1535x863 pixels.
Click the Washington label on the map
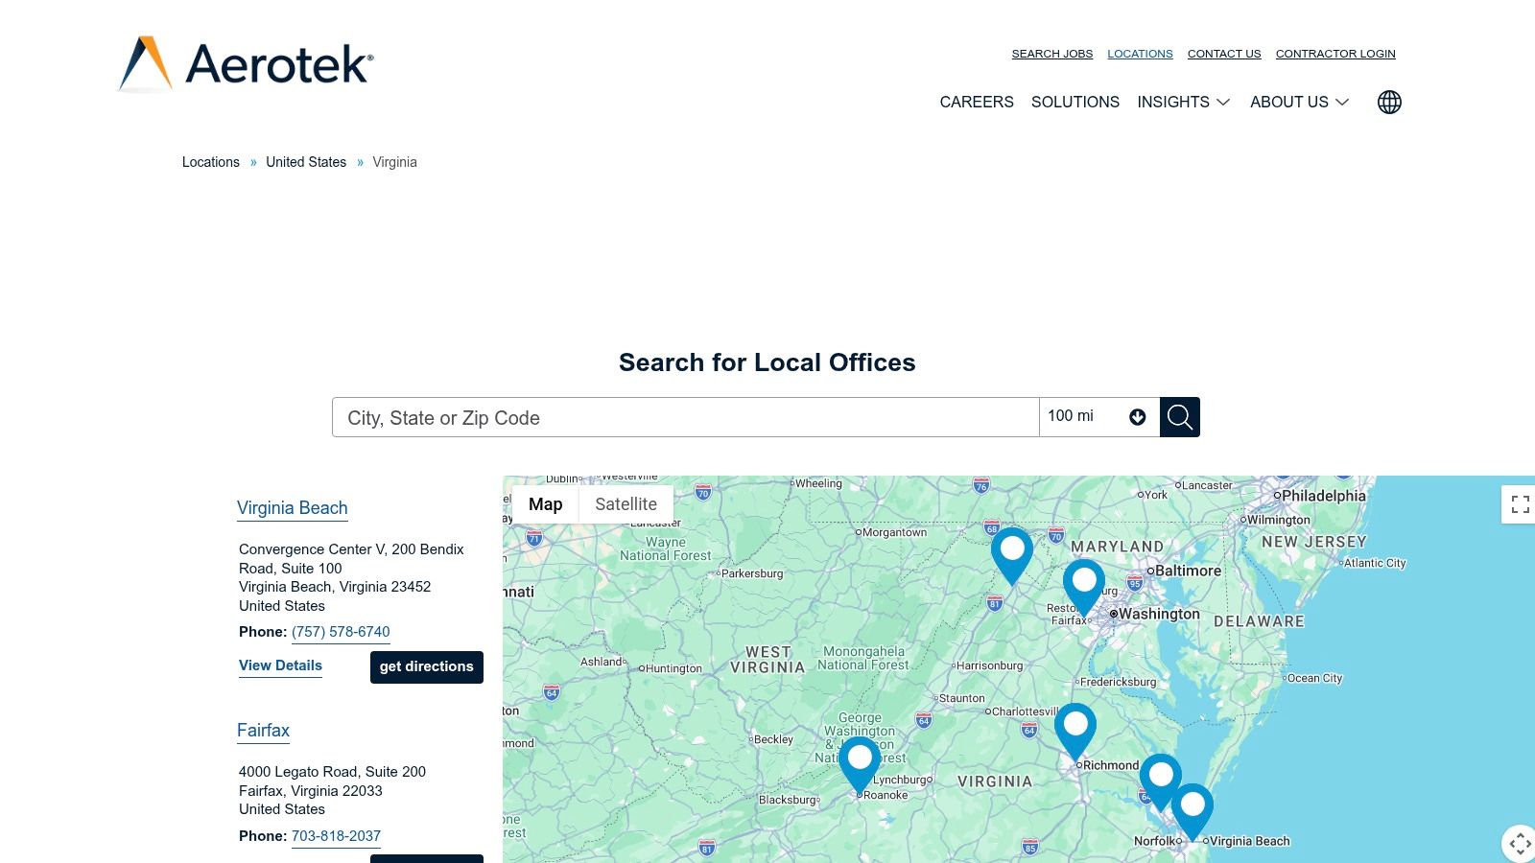[1159, 614]
